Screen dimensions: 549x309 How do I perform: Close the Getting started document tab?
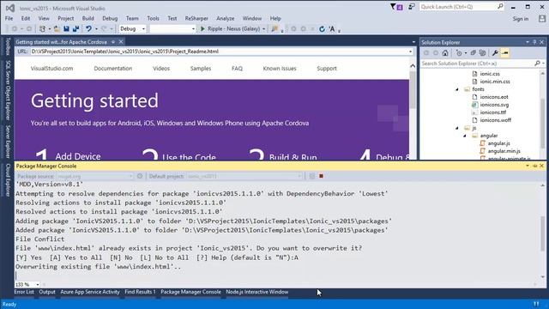121,42
